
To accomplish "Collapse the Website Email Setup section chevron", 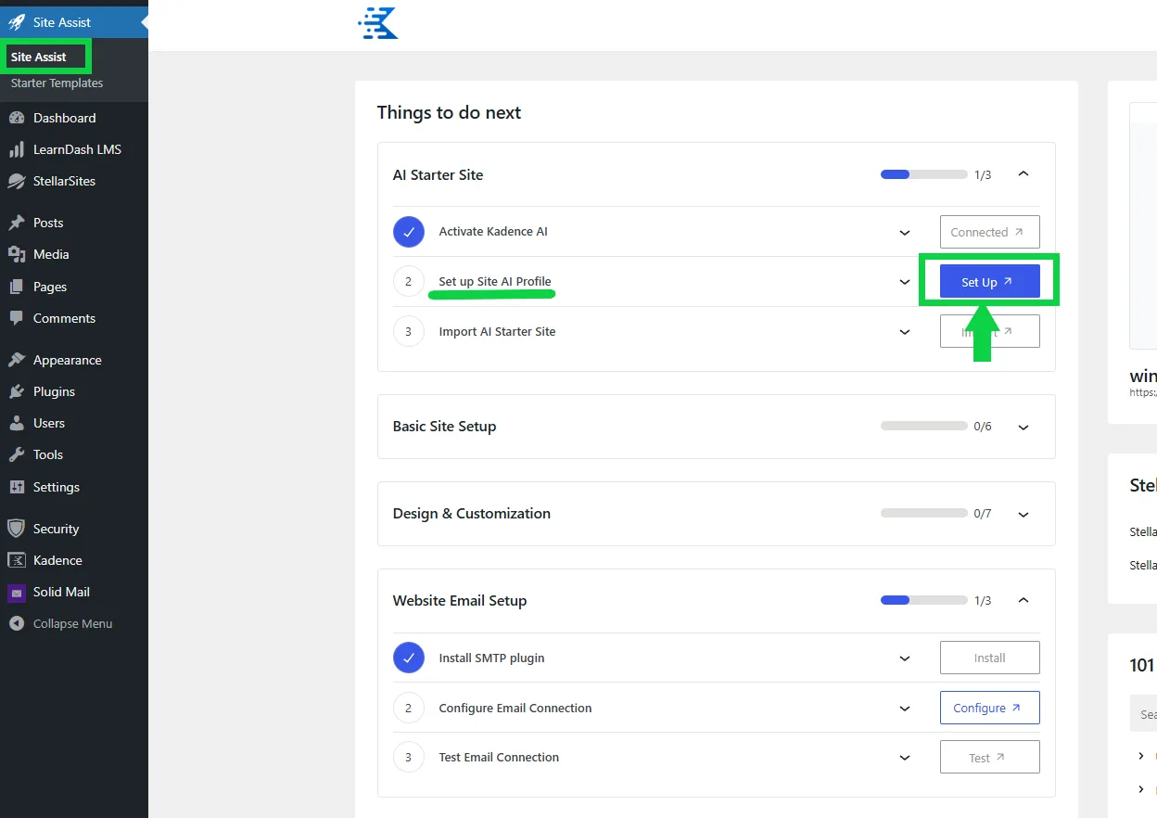I will pyautogui.click(x=1023, y=600).
